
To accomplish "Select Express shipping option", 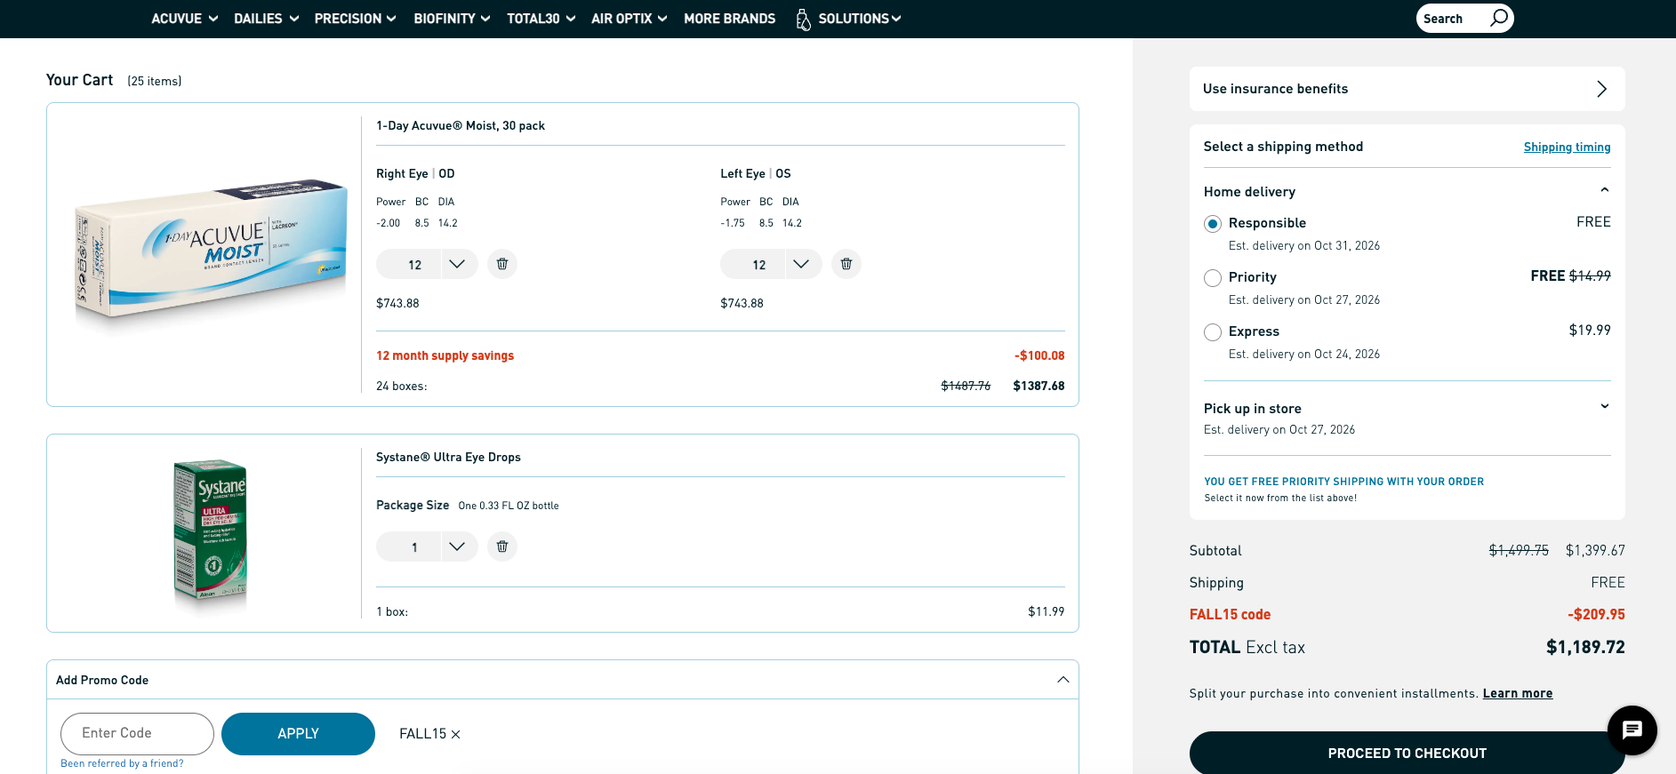I will pyautogui.click(x=1213, y=332).
